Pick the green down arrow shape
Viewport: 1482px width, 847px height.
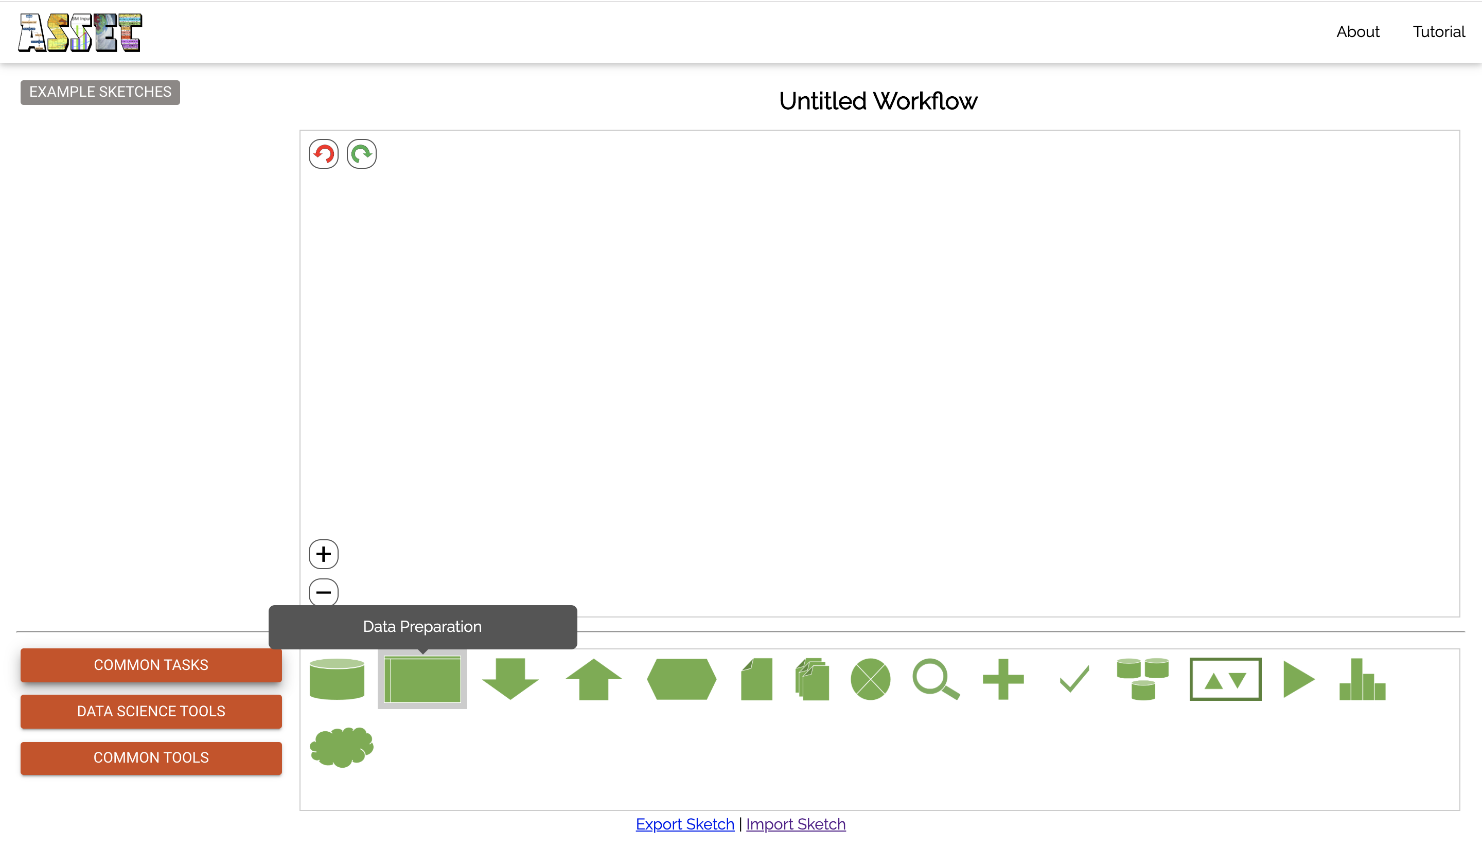click(510, 679)
